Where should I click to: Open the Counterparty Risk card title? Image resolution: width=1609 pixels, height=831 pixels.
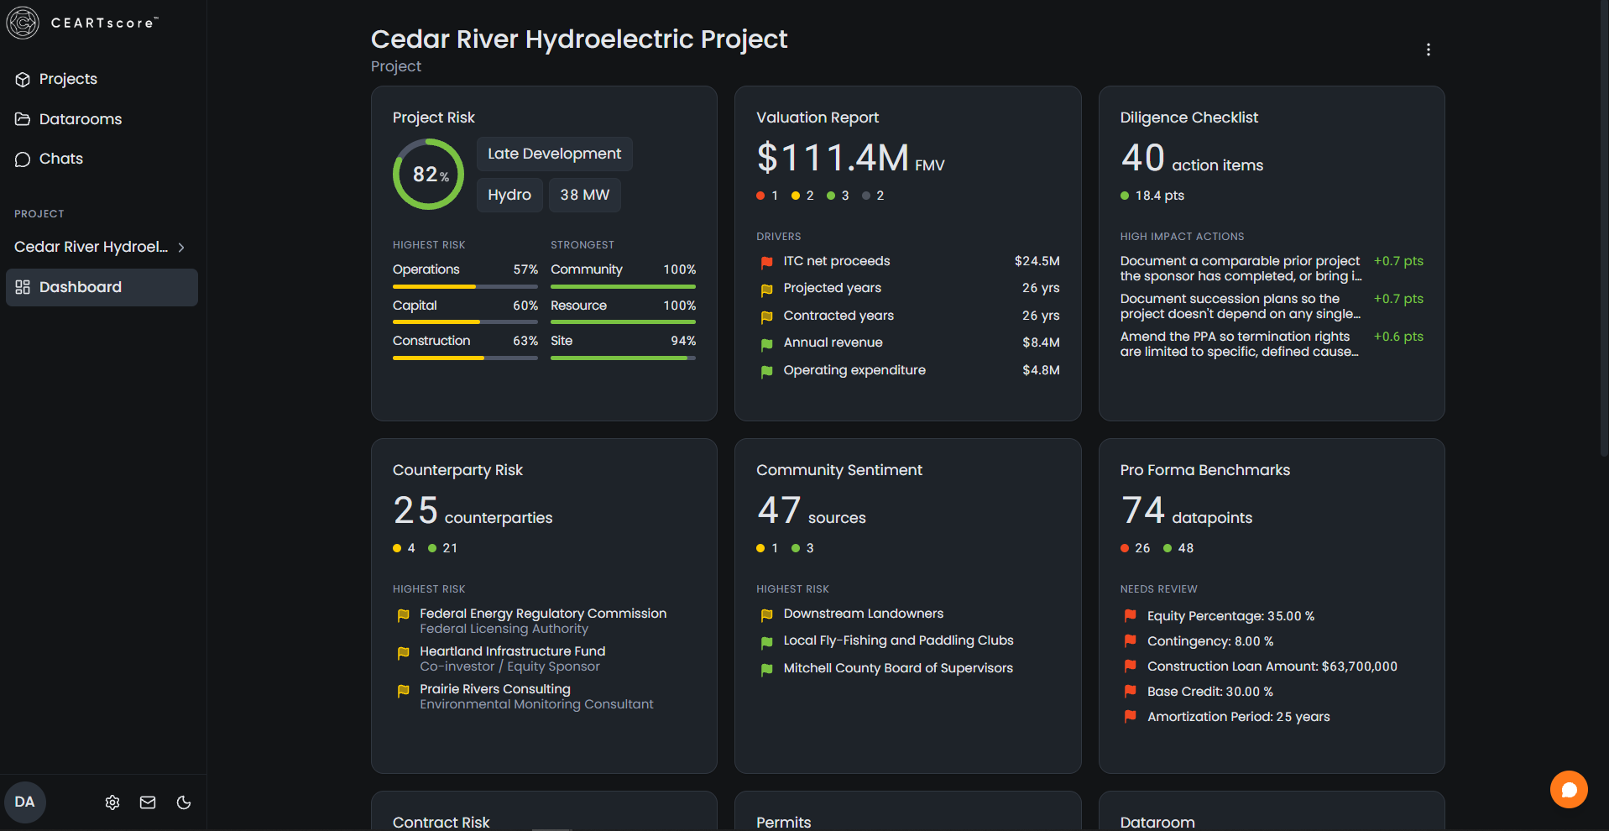[x=457, y=470]
